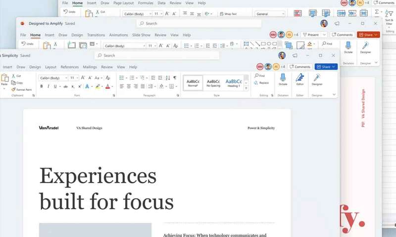Click the red Font Color button in Word
This screenshot has width=396, height=237.
click(108, 86)
